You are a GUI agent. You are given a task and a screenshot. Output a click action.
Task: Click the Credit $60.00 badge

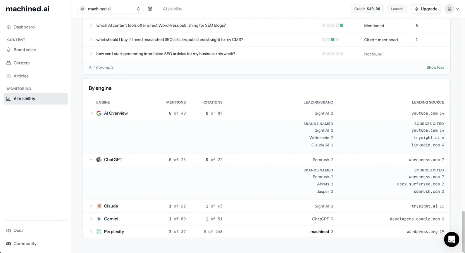[x=367, y=9]
